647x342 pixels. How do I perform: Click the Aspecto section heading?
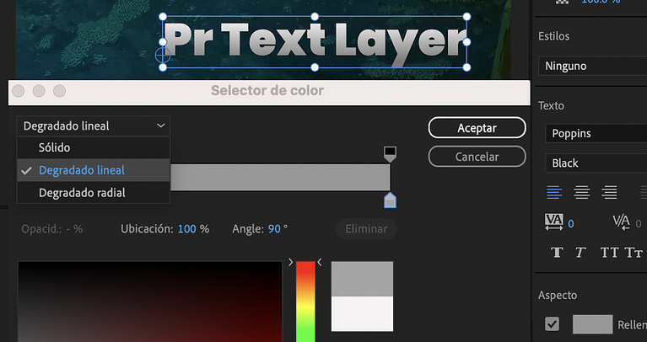(558, 295)
